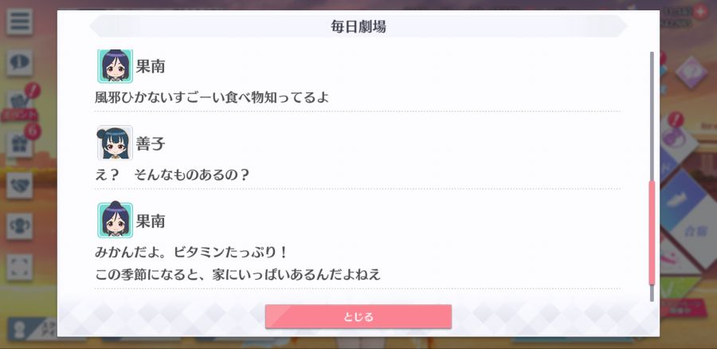Open the purple diamond icon at right
Viewport: 717px width, 349px height.
(691, 73)
